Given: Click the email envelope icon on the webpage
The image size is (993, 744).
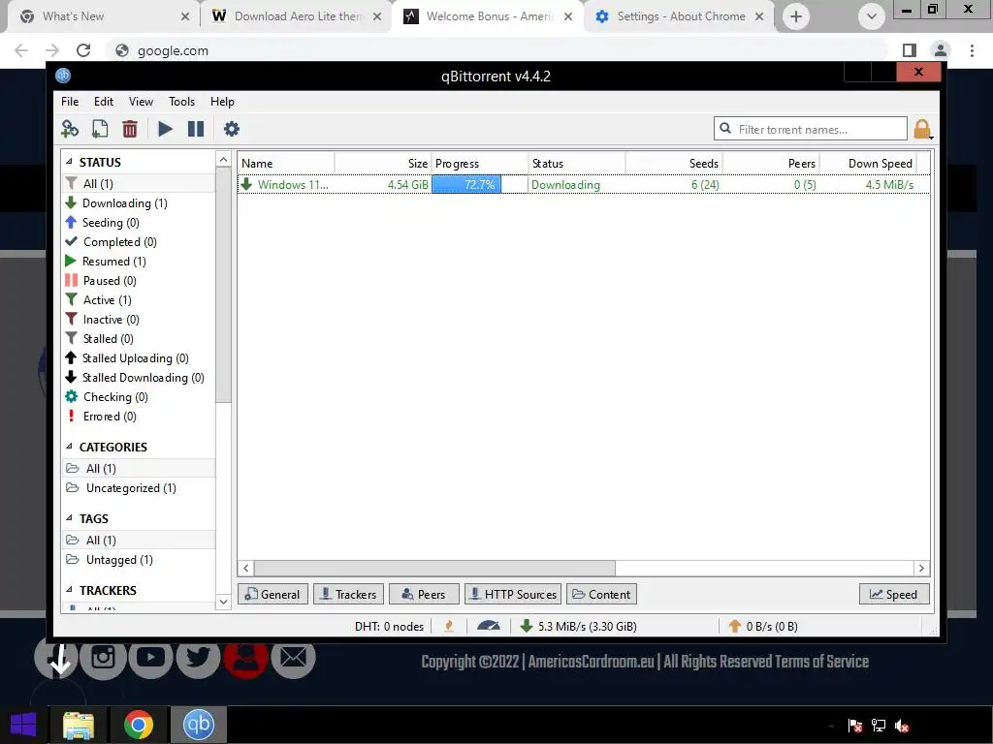Looking at the screenshot, I should tap(293, 658).
